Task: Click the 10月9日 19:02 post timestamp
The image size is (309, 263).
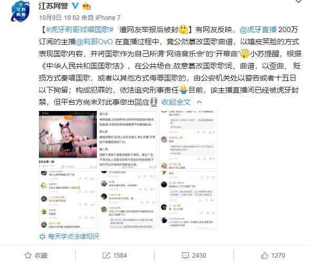Action: (59, 18)
